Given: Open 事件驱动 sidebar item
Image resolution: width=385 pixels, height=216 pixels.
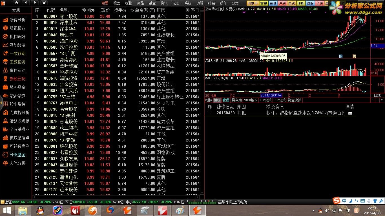Looking at the screenshot, I should click(x=14, y=70).
